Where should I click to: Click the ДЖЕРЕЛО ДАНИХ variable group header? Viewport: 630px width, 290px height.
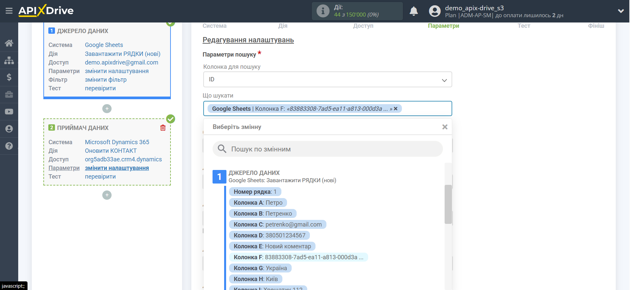(254, 173)
